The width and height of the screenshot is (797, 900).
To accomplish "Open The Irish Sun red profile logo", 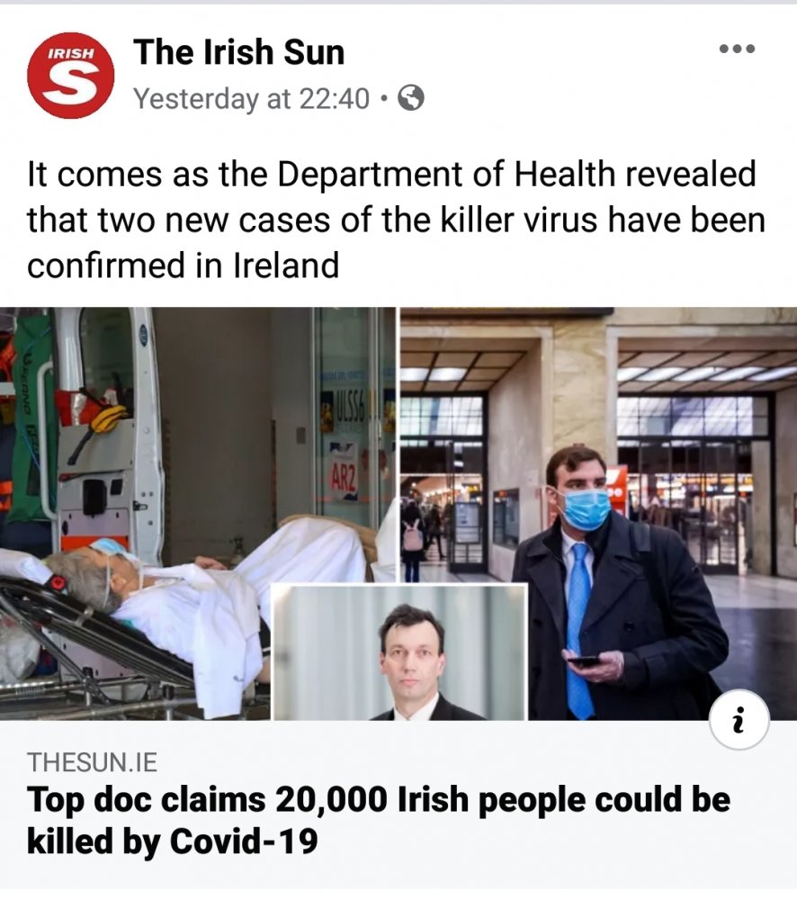I will click(x=70, y=76).
